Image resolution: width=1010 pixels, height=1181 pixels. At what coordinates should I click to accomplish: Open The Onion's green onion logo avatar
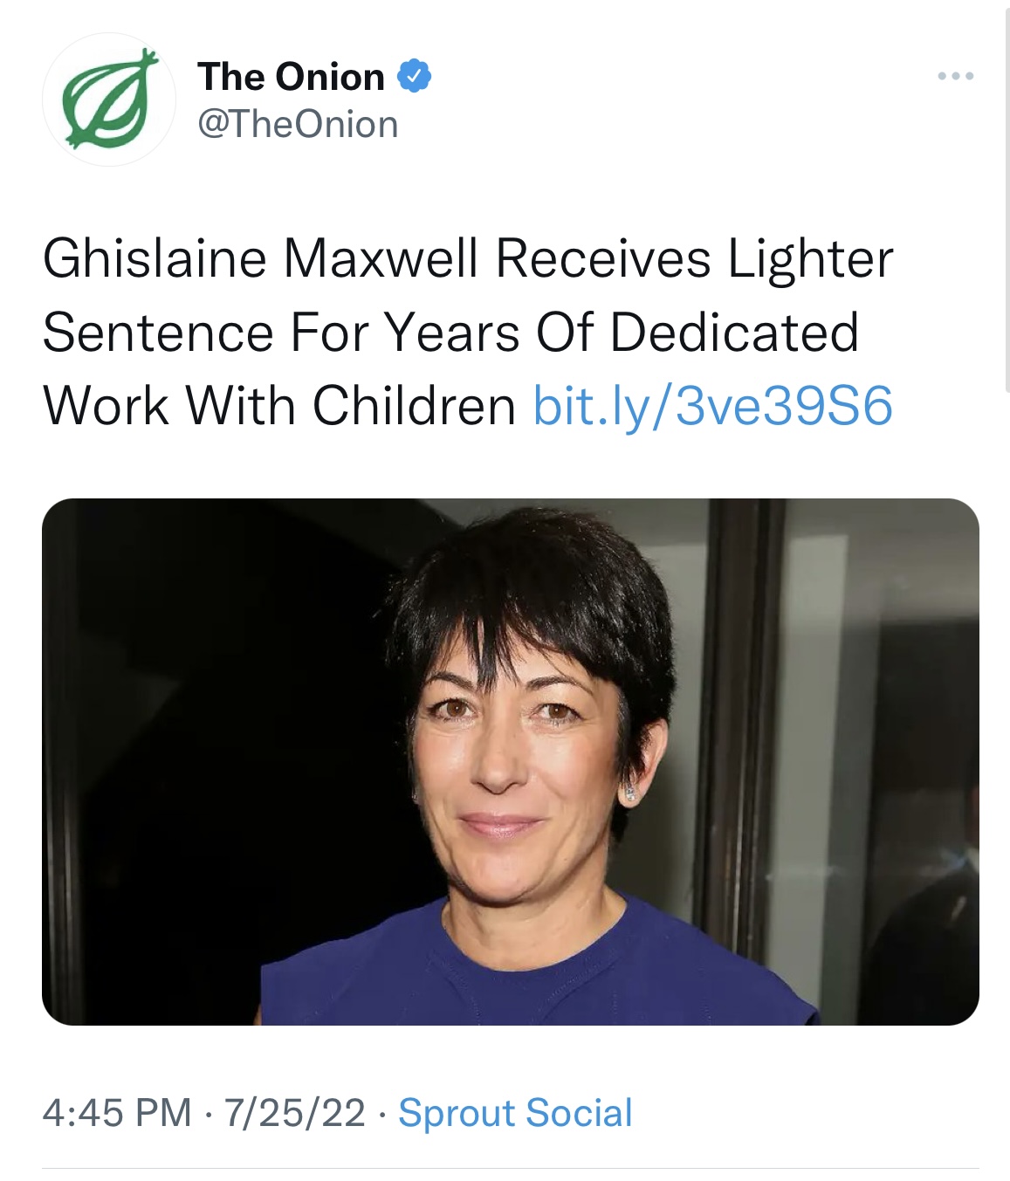(x=109, y=100)
